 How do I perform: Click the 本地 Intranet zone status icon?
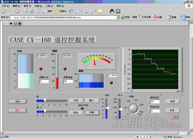tap(165, 137)
